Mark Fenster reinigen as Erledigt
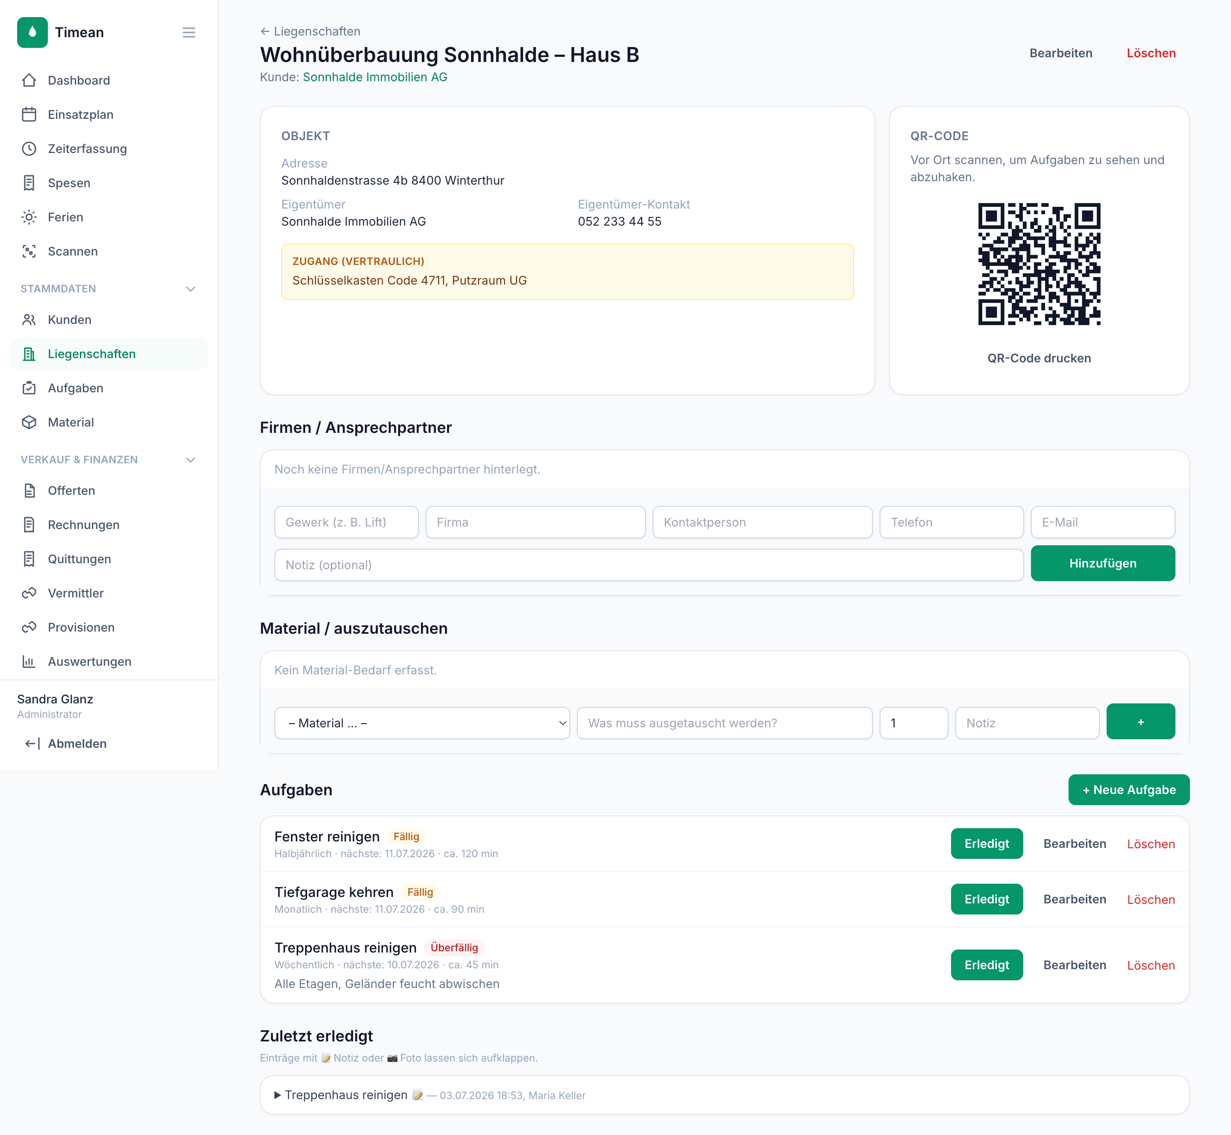Viewport: 1231px width, 1135px height. (x=987, y=844)
